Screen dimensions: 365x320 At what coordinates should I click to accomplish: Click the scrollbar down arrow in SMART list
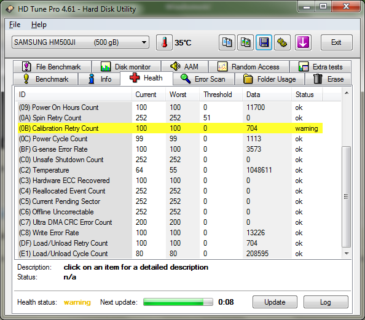click(x=347, y=254)
